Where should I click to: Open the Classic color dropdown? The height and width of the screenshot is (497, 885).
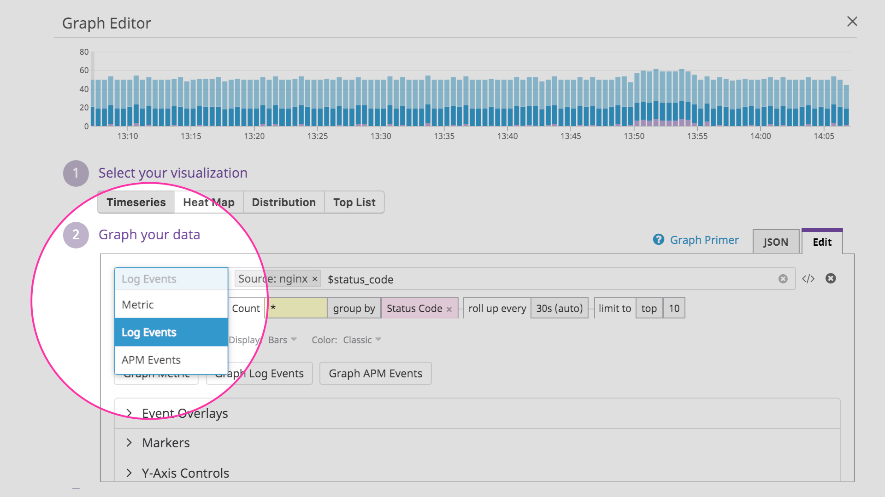click(362, 340)
